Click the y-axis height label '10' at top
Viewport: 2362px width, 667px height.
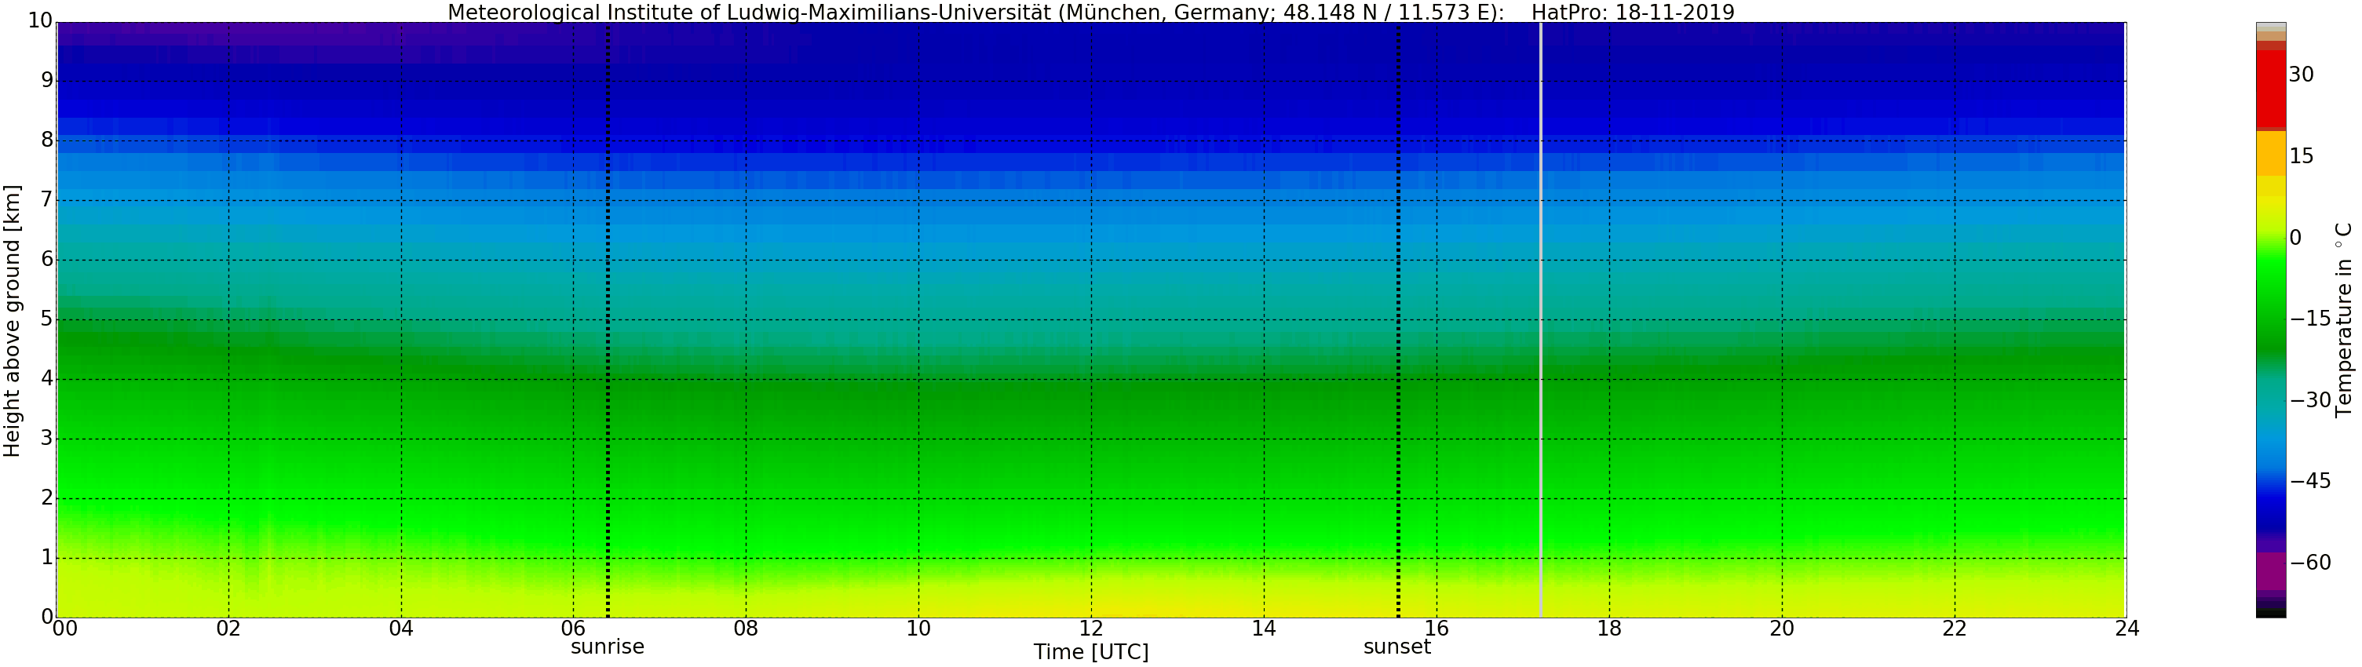tap(42, 20)
